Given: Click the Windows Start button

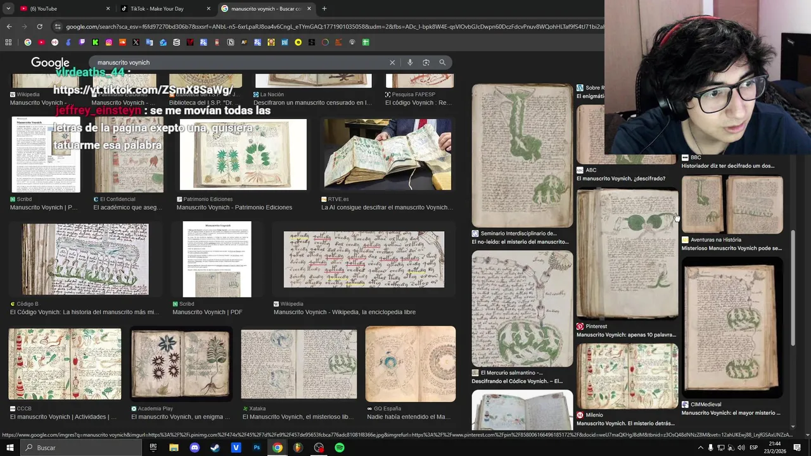Looking at the screenshot, I should tap(10, 448).
